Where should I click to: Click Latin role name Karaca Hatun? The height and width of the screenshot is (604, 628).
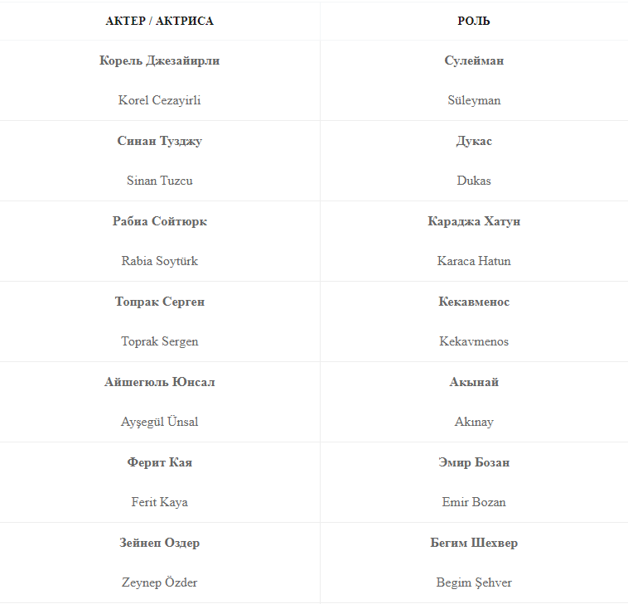pos(474,261)
